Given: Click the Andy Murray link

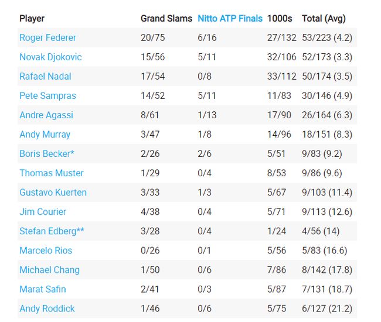Looking at the screenshot, I should click(x=45, y=135).
